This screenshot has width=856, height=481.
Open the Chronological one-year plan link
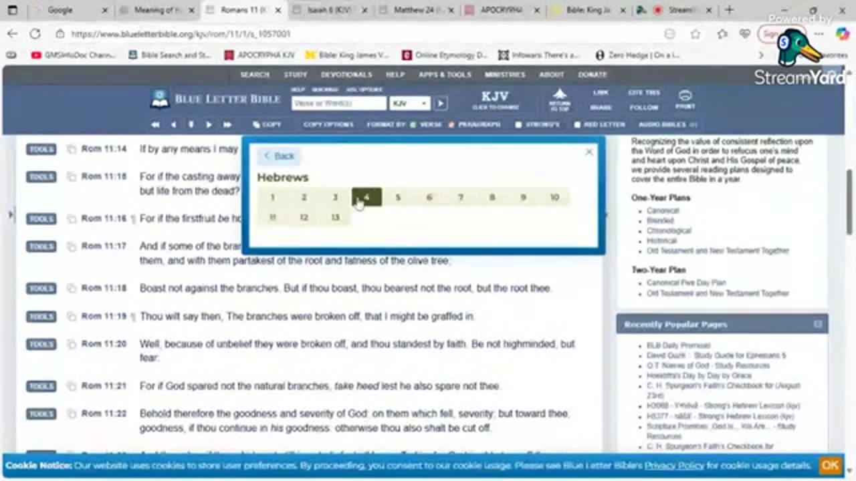tap(669, 230)
